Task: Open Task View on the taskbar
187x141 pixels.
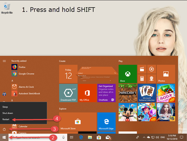Action: [71, 137]
